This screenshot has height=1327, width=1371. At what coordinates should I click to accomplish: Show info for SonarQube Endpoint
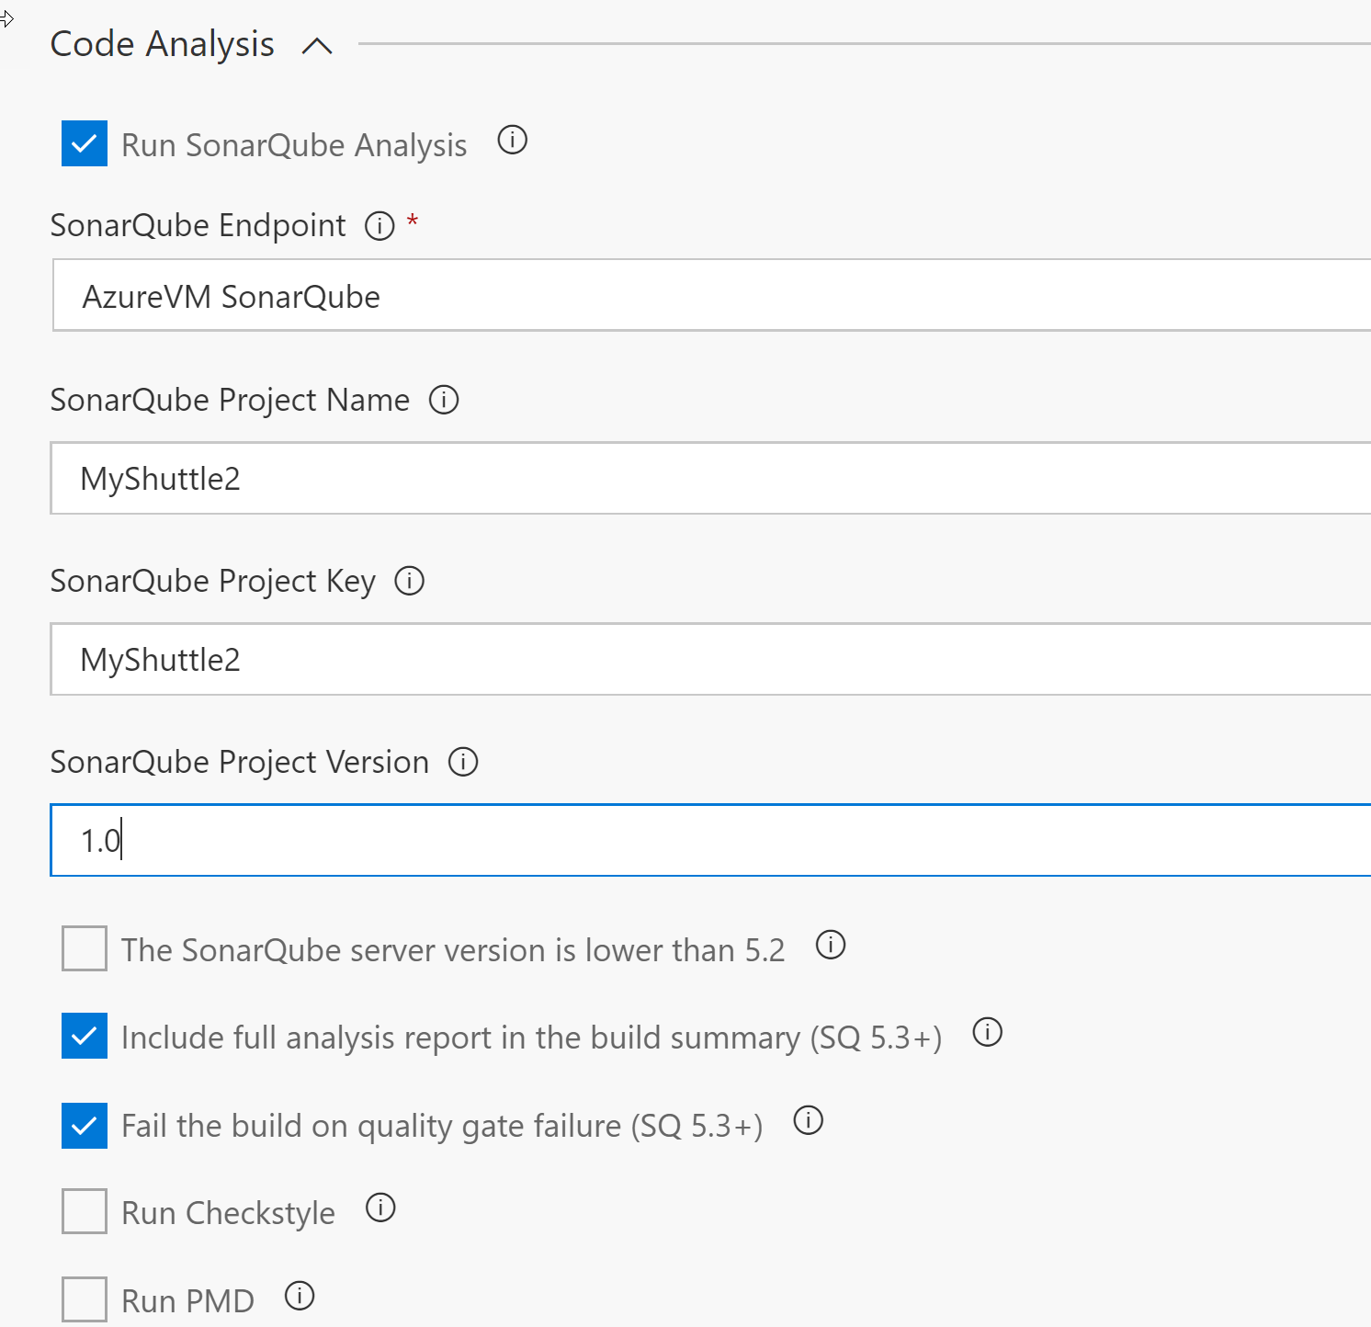380,225
